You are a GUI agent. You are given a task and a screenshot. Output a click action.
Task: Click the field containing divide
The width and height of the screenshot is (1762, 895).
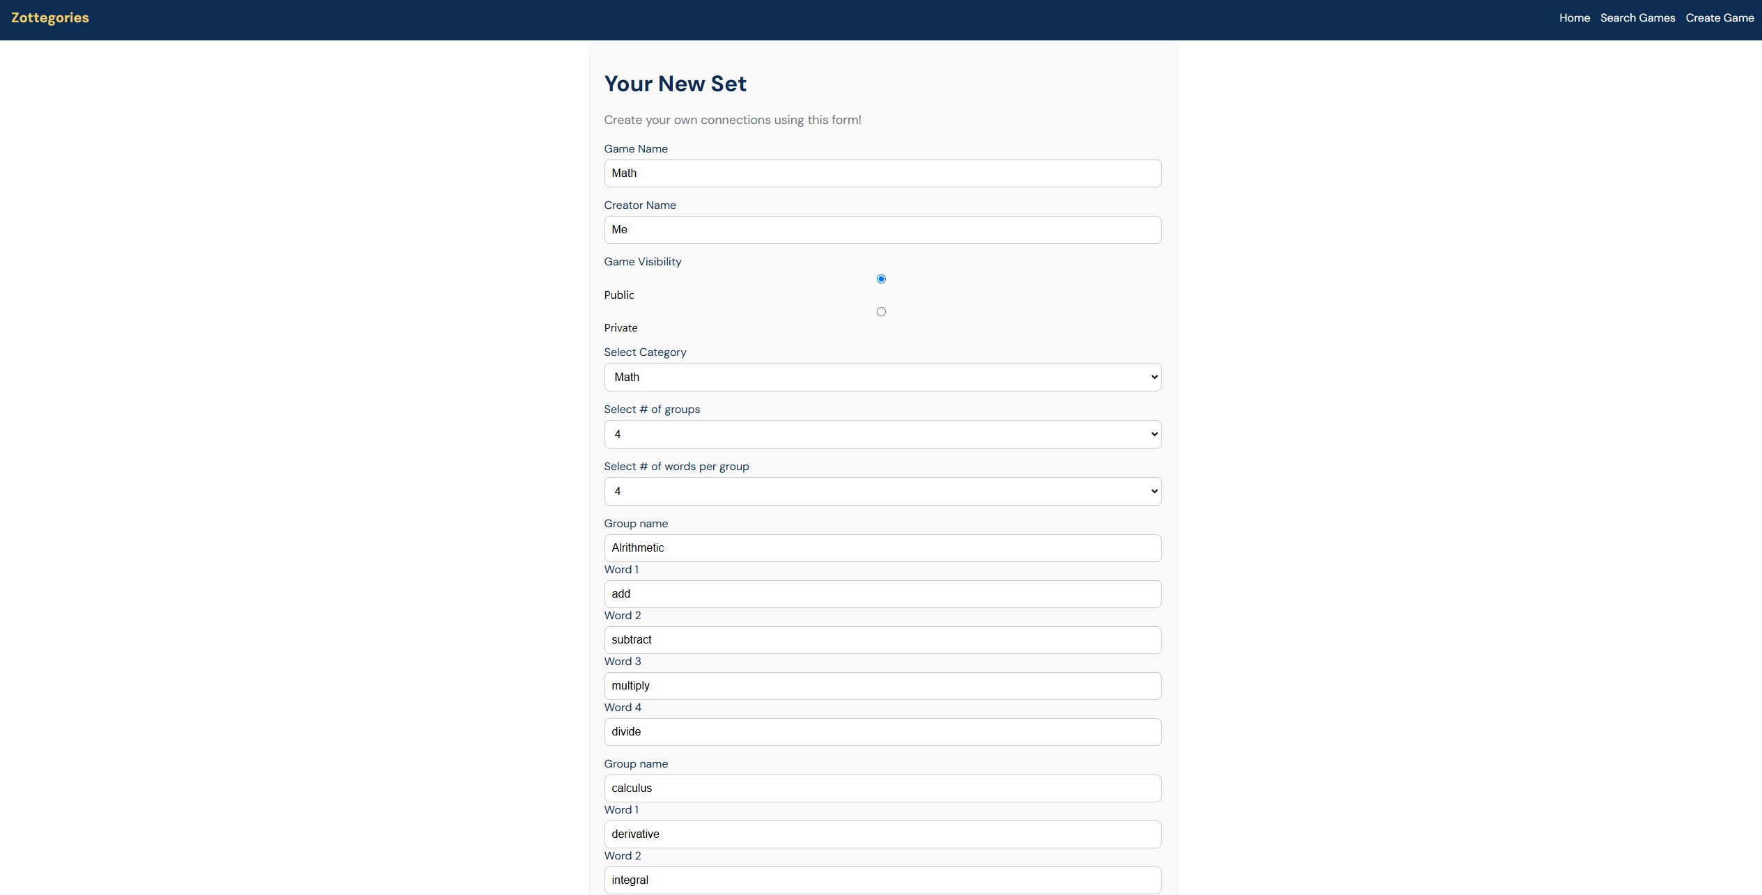(882, 732)
